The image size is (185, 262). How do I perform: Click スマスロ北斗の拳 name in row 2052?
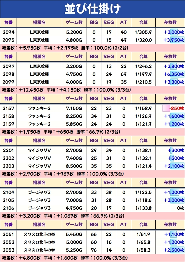coord(39,242)
